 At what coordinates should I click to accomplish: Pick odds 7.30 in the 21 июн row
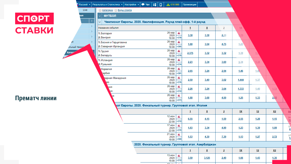(224, 137)
